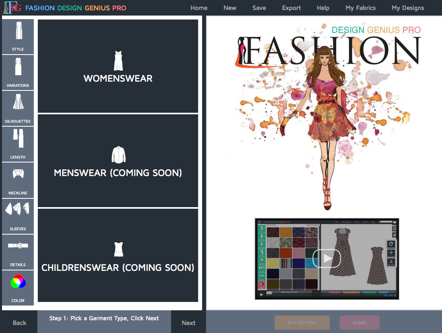This screenshot has height=333, width=442.
Task: Select CHILDRENSWEAR (COMING SOON) tile
Action: point(118,255)
